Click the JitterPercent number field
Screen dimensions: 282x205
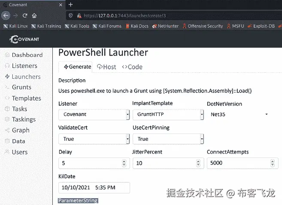[x=168, y=163]
